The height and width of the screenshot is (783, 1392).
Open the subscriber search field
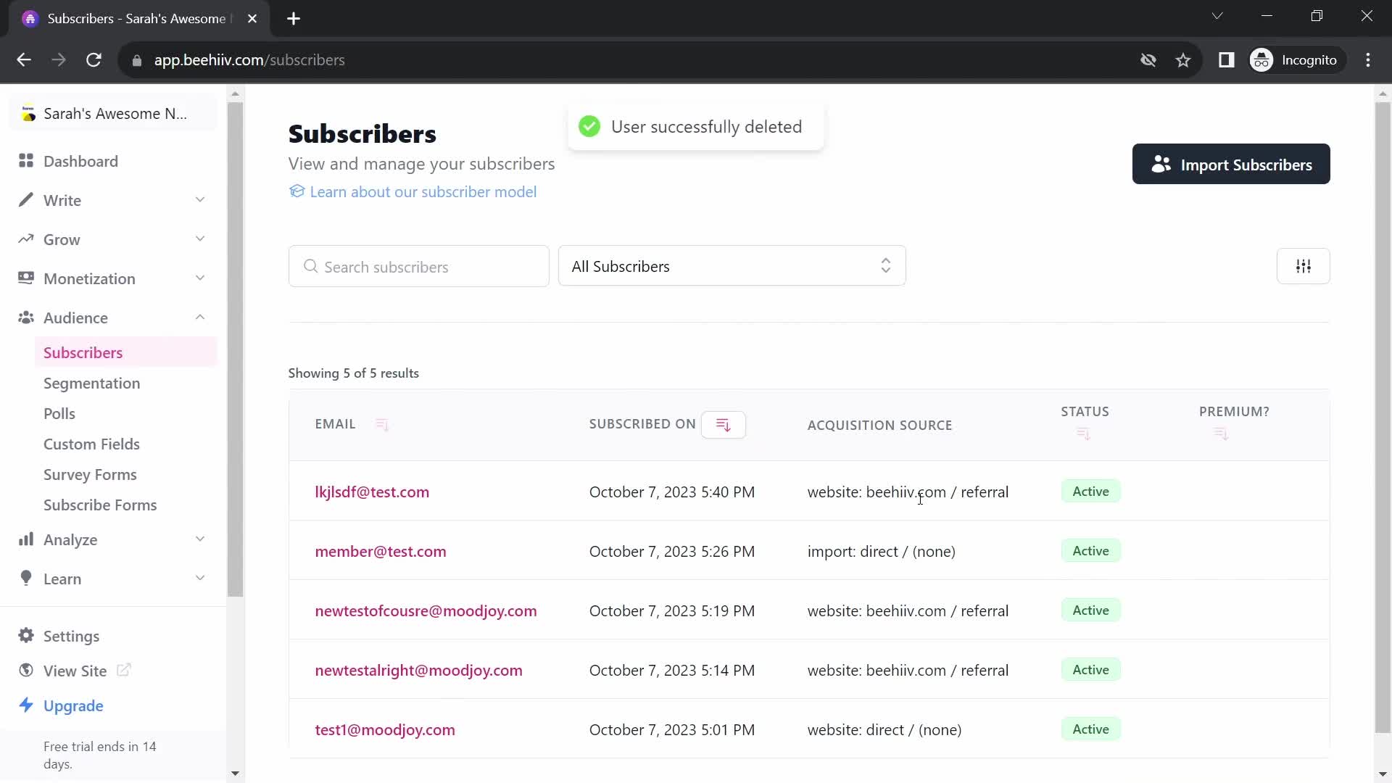coord(419,267)
